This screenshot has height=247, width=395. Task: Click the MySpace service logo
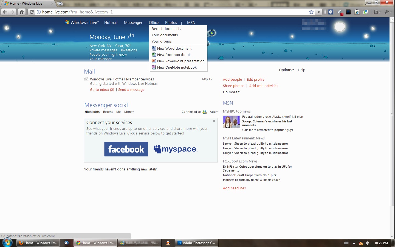pos(176,149)
